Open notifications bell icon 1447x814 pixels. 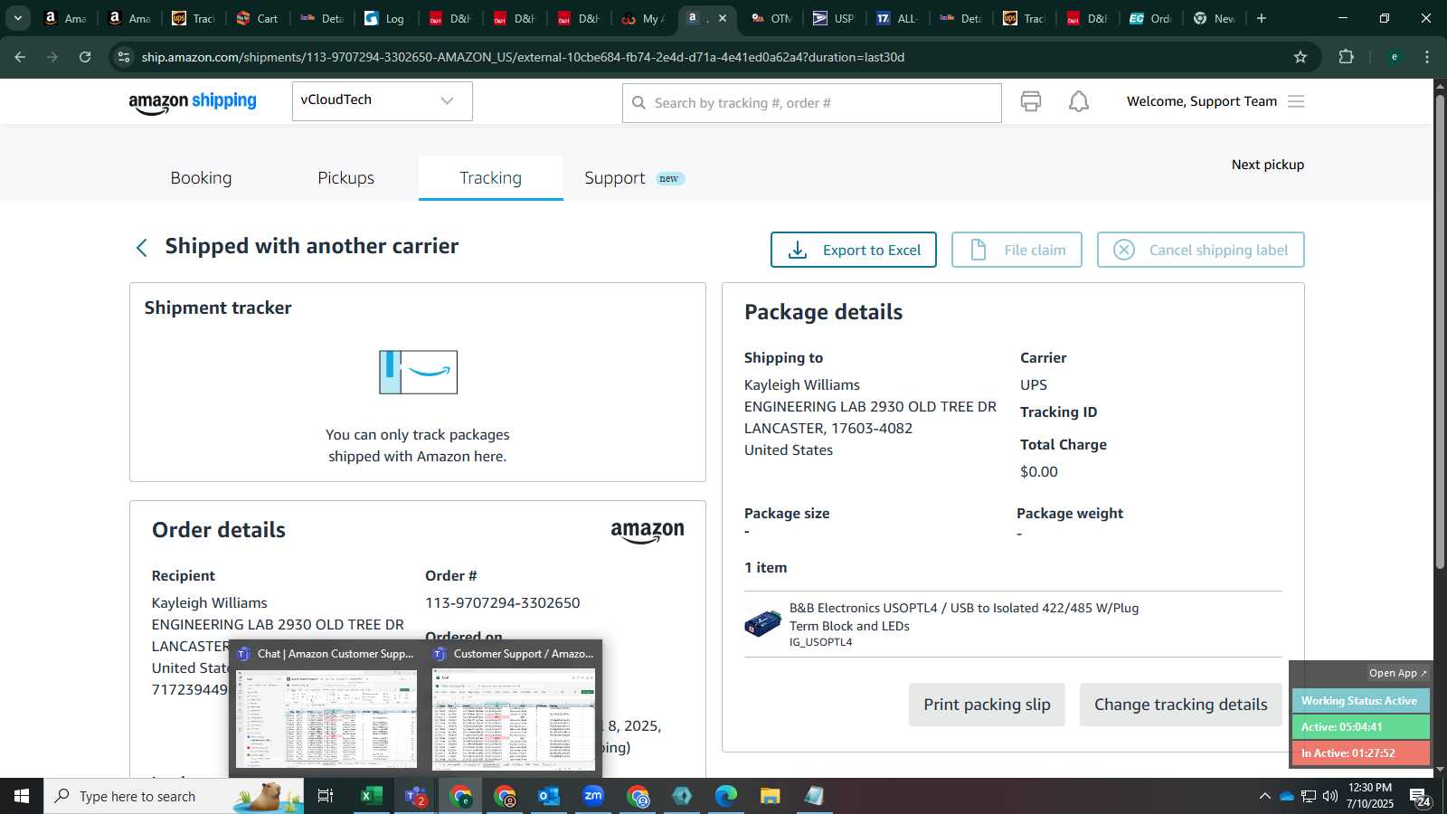point(1079,101)
